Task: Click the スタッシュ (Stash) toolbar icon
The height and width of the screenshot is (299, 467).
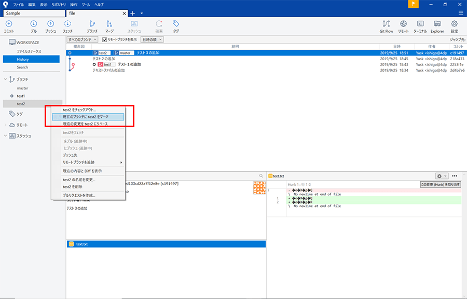Action: [134, 26]
